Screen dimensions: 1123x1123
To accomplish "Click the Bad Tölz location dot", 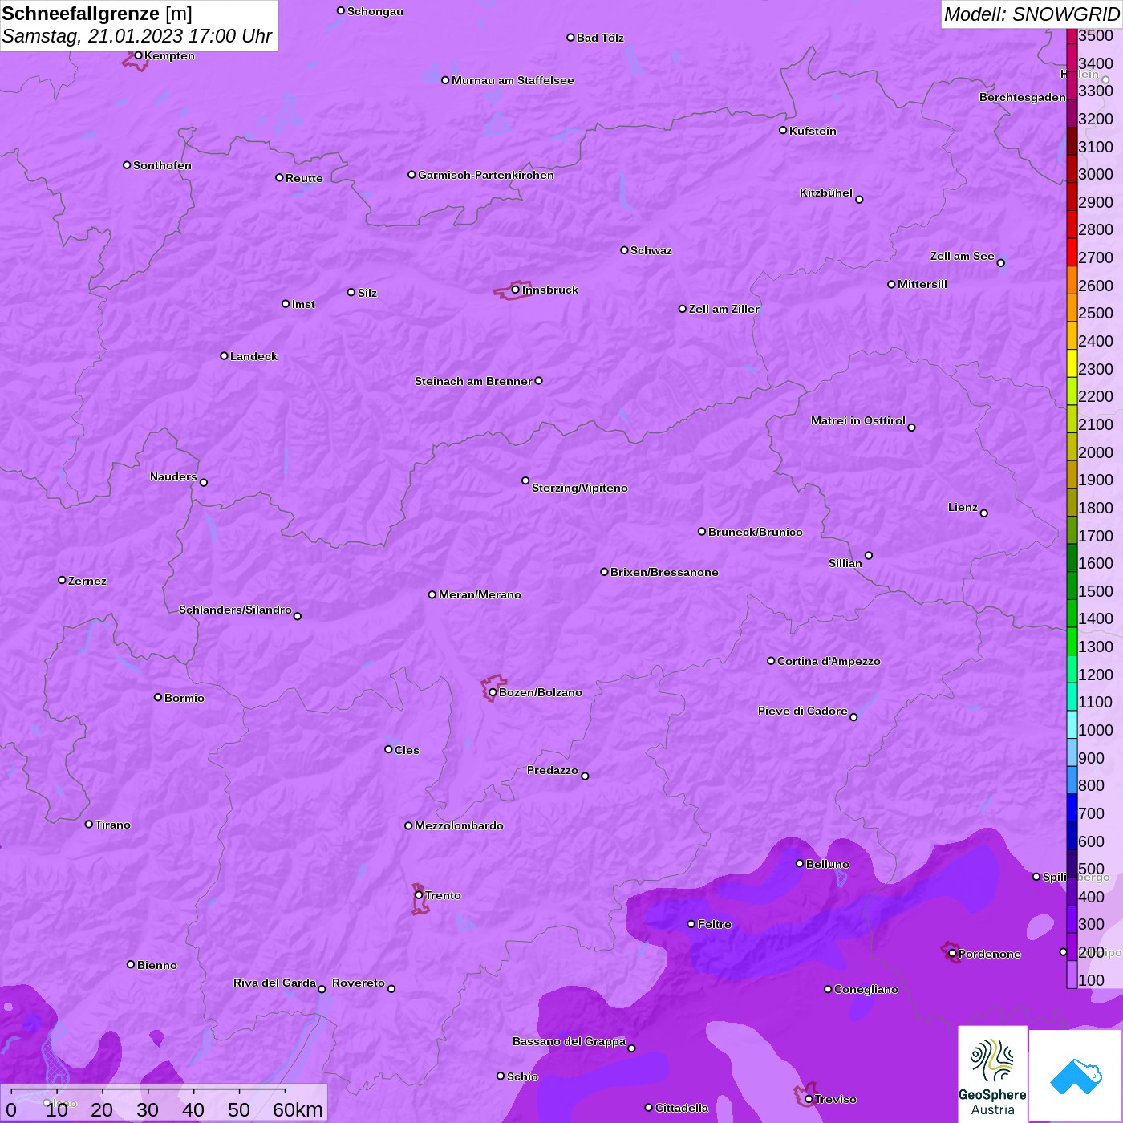I will [x=570, y=37].
